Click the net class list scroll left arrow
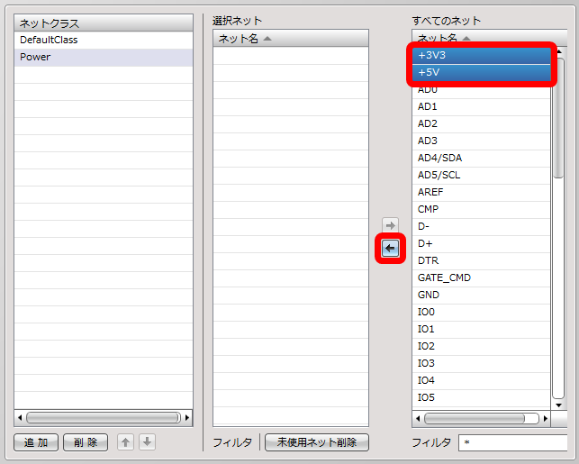Viewport: 579px width, 464px height. pos(20,418)
